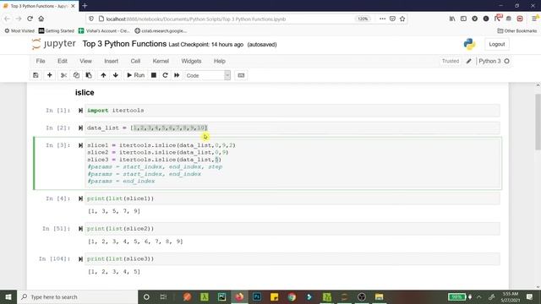Open the Cell menu

point(135,61)
